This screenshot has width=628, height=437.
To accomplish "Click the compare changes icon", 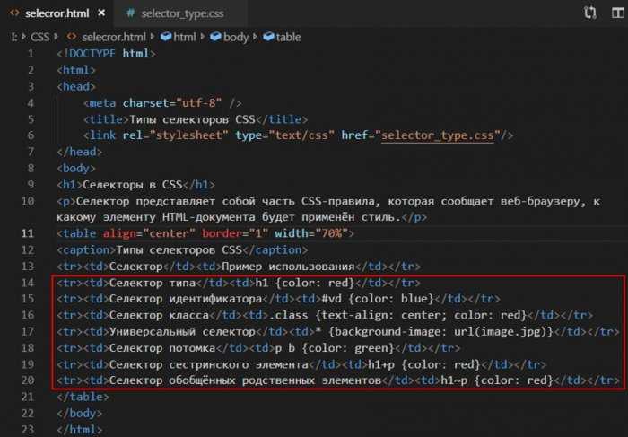I will tap(590, 13).
